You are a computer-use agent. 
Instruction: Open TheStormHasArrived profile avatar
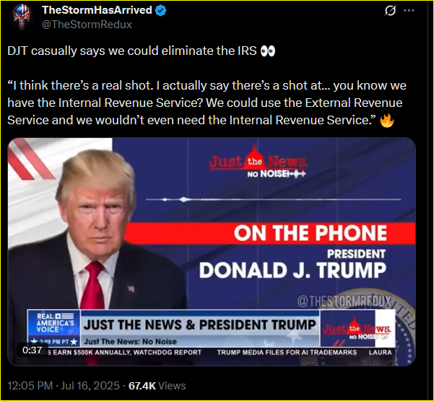point(21,17)
